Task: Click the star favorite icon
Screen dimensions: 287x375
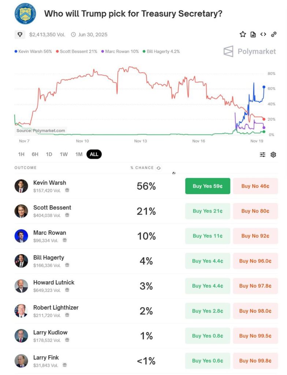Action: [243, 34]
